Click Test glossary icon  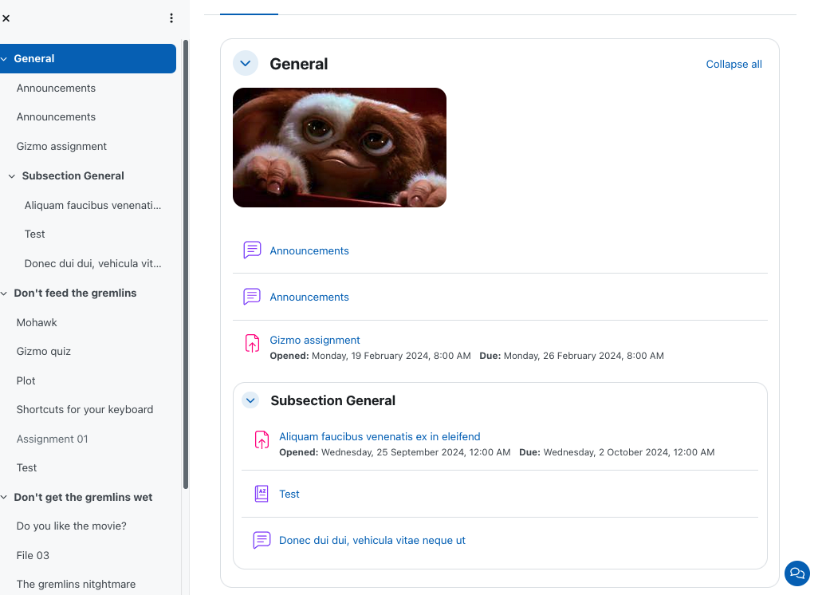point(262,494)
